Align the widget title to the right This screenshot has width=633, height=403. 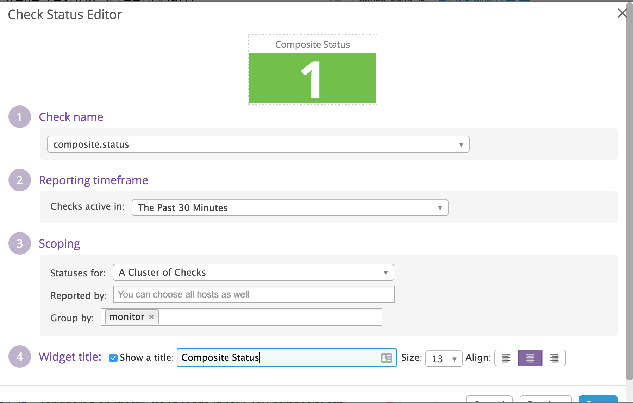click(x=554, y=358)
